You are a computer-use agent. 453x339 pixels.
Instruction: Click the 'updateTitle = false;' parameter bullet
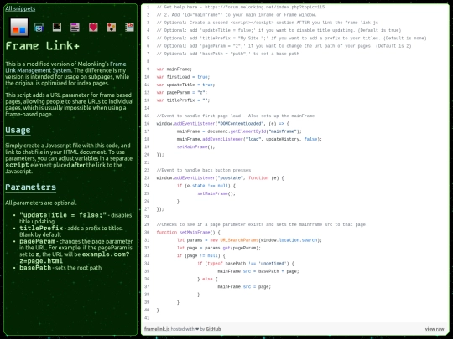click(75, 218)
